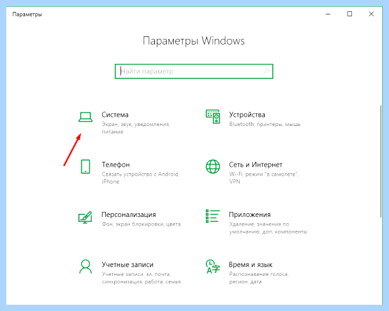389x311 pixels.
Task: Minimize the Параметры window
Action: pos(328,14)
